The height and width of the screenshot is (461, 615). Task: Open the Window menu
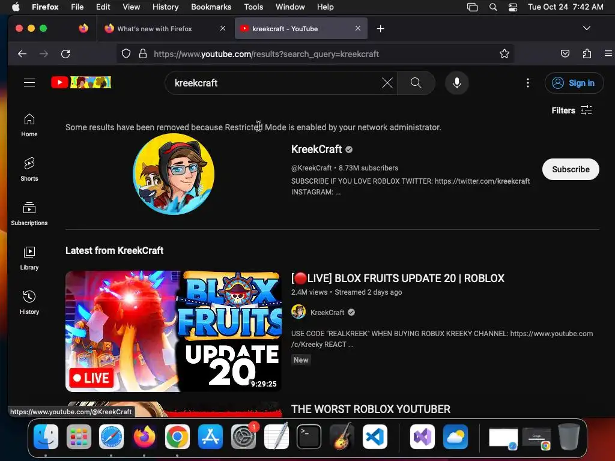tap(290, 7)
